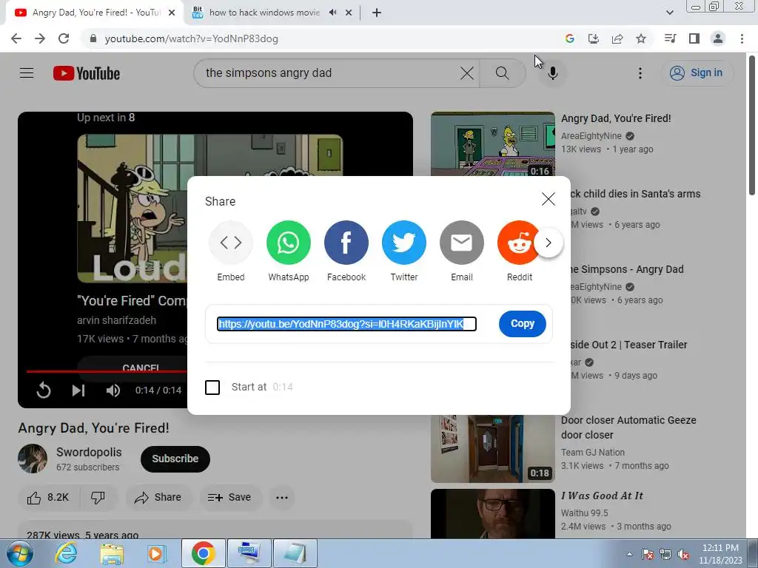Open 'I Was Good At It' video
The image size is (758, 568).
click(x=601, y=496)
